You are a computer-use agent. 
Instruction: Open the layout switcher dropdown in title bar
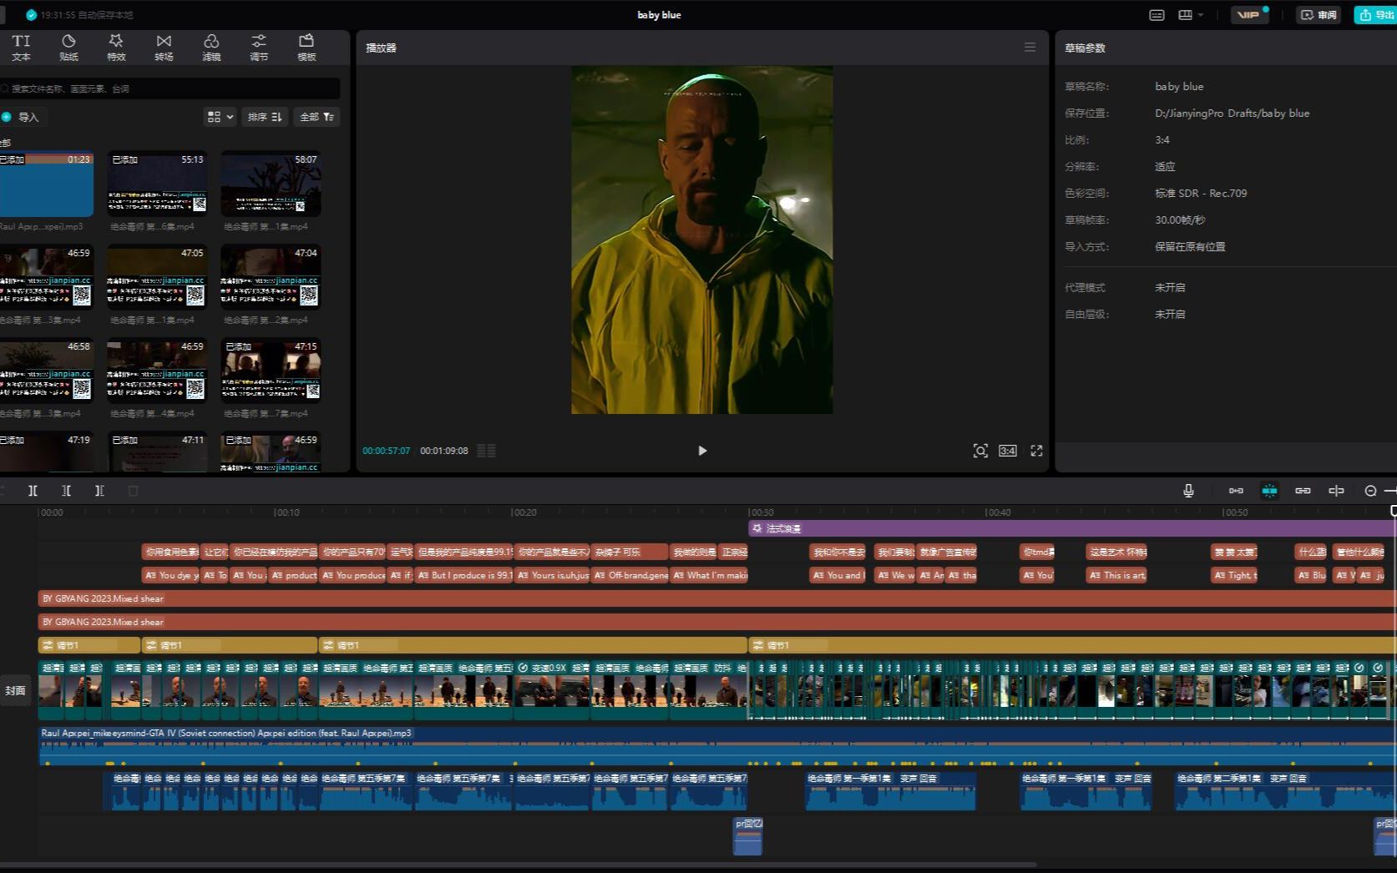[1190, 15]
